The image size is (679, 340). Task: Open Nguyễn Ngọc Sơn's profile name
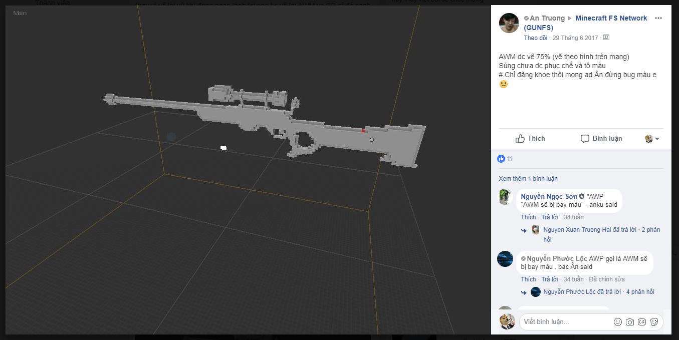tap(549, 196)
